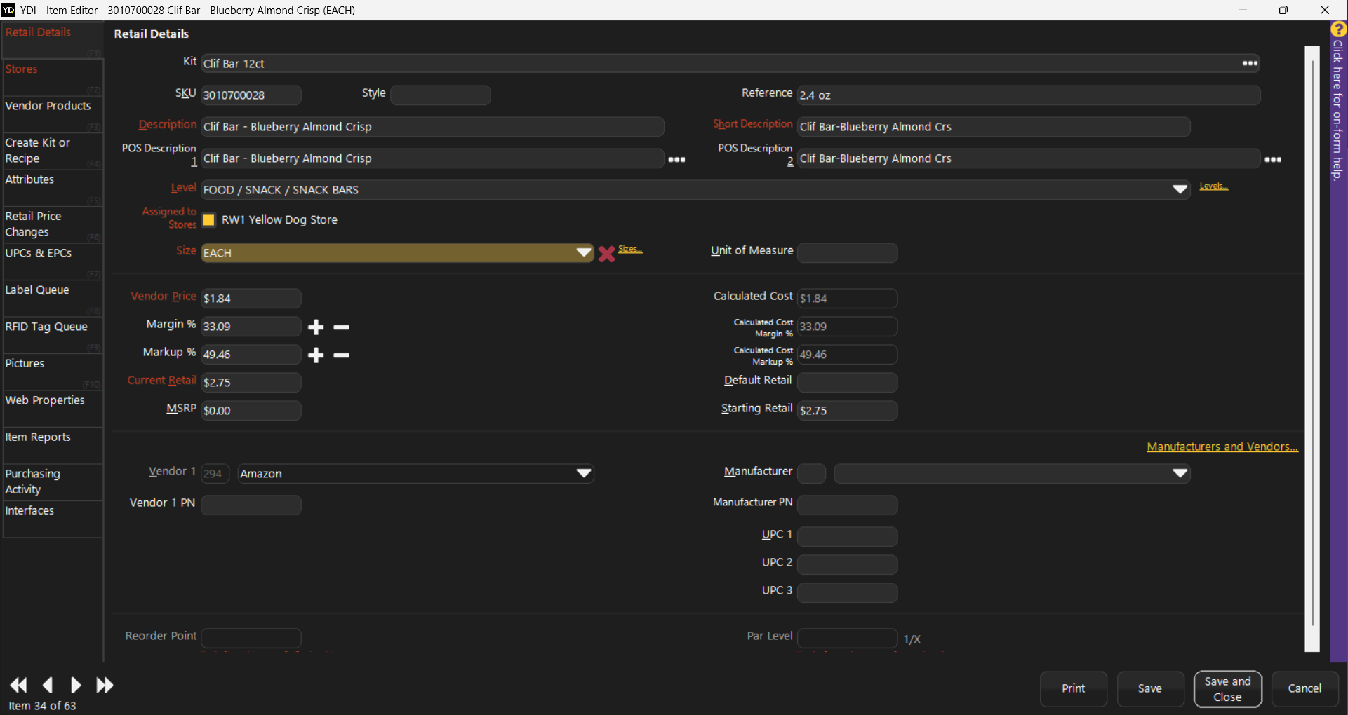
Task: Open the Sizes... link
Action: coord(629,249)
